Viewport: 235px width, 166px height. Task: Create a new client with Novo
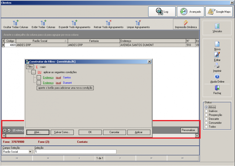point(217,46)
